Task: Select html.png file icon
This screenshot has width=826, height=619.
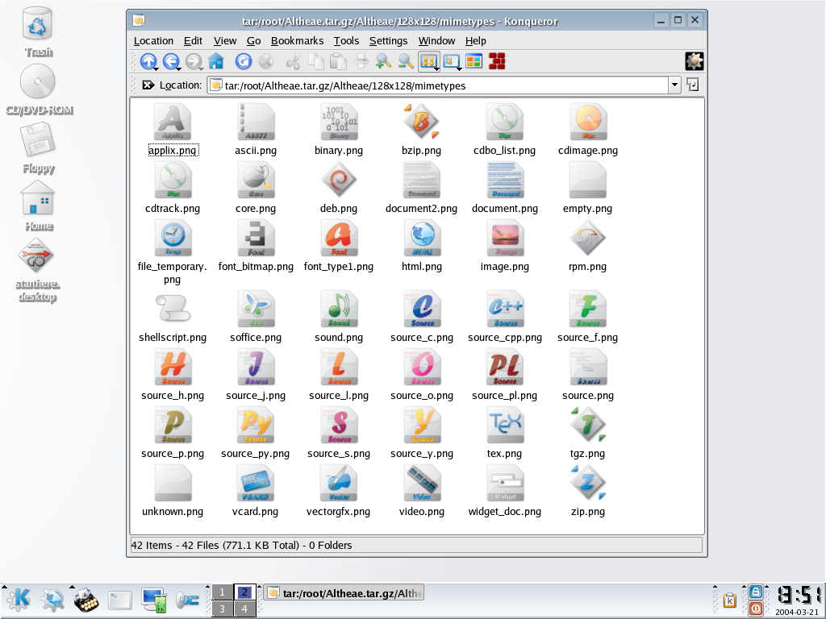Action: pos(421,238)
